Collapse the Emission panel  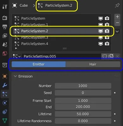pos(15,76)
